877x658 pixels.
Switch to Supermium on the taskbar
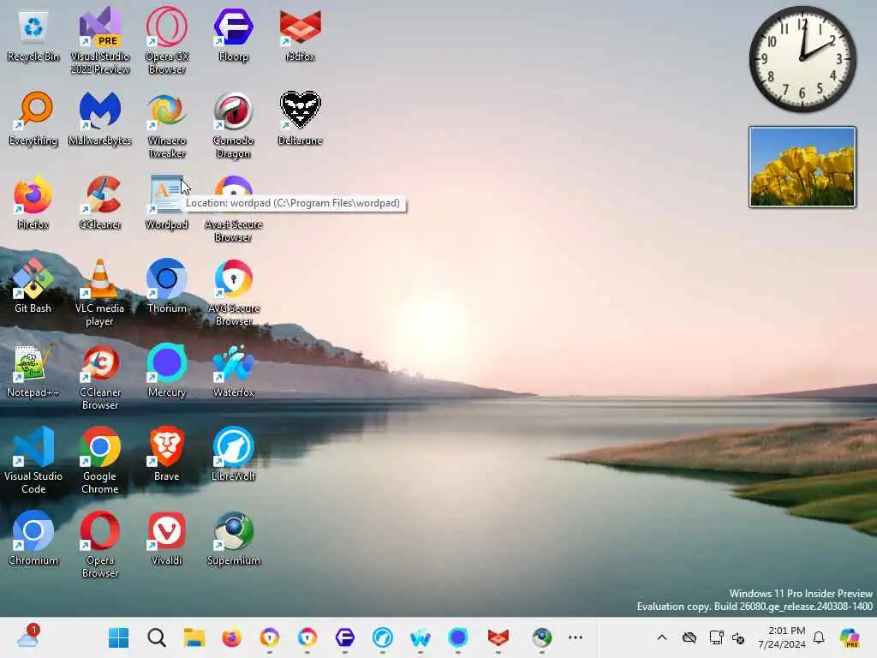coord(541,637)
